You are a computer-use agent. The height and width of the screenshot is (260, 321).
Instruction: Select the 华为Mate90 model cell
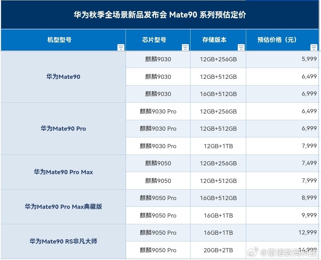[x=63, y=77]
